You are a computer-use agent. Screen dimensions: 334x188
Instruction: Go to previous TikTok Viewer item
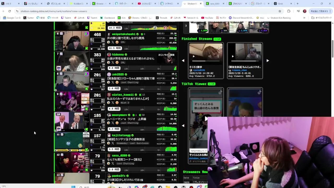point(183,126)
